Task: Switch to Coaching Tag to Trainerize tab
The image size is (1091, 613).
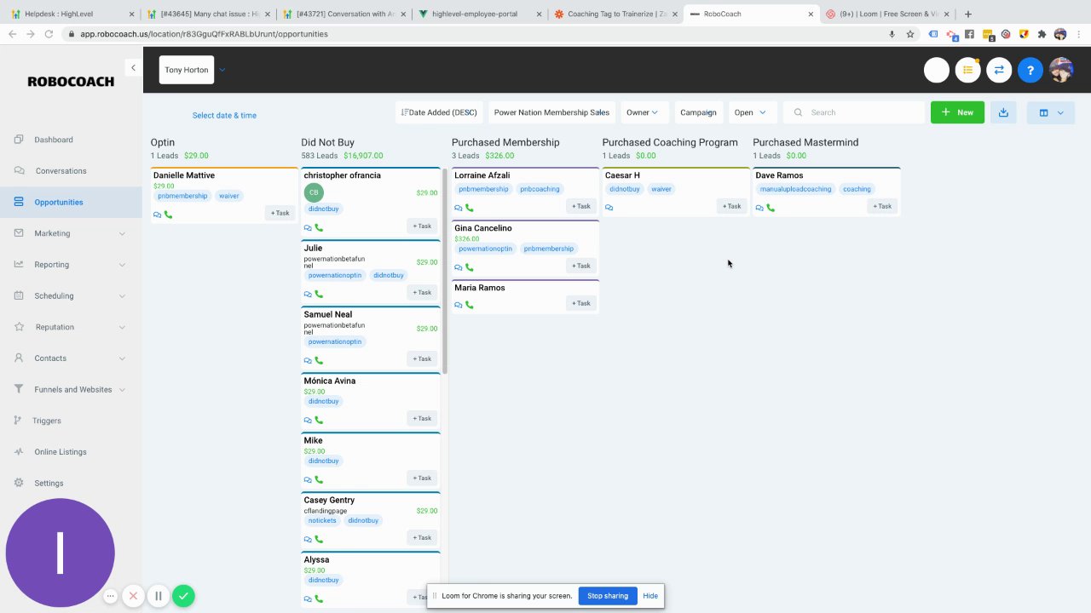Action: pyautogui.click(x=615, y=14)
